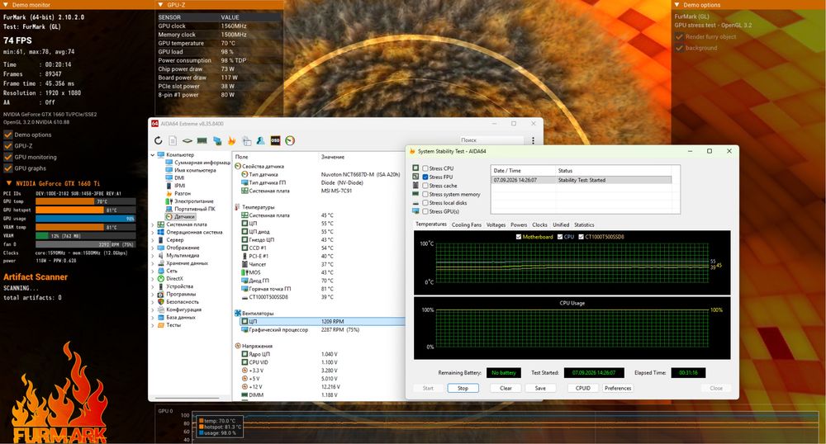Screen dimensions: 826x444
Task: Open Preferences in Stability Test window
Action: 618,388
